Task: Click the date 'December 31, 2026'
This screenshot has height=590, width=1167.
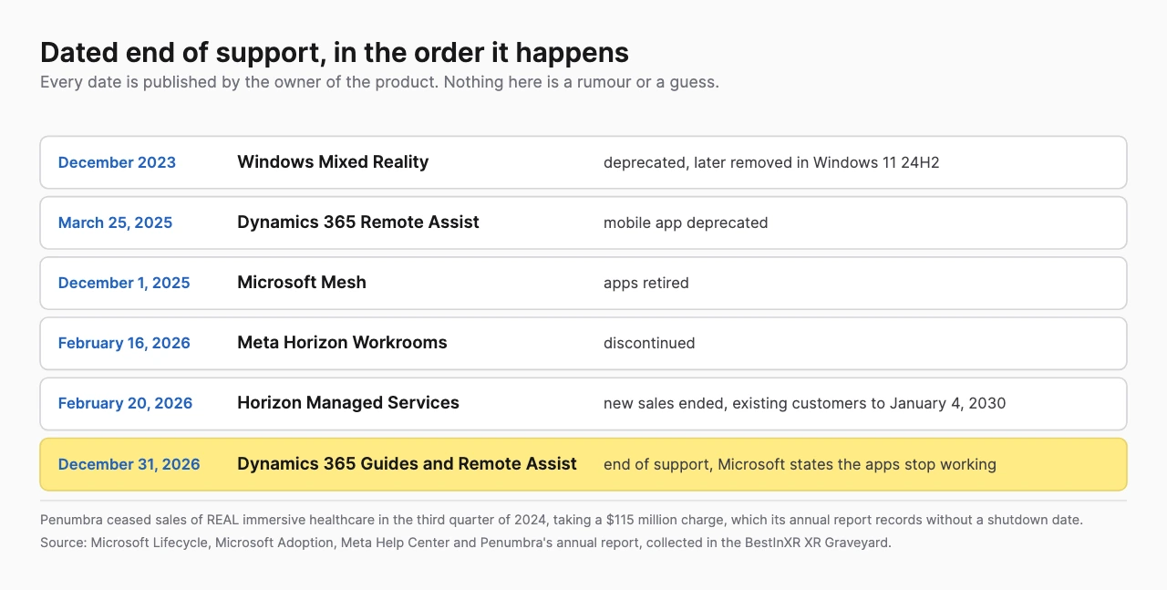Action: coord(129,464)
